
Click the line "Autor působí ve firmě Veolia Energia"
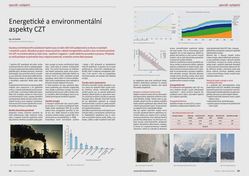(x=22, y=42)
